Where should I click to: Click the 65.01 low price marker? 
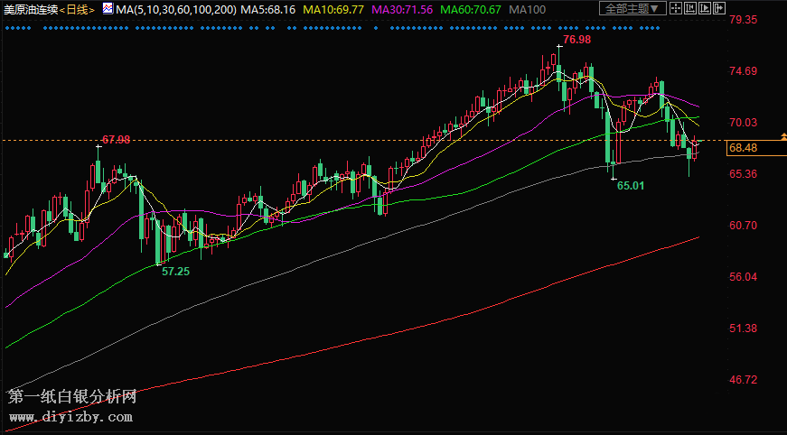pyautogui.click(x=631, y=185)
